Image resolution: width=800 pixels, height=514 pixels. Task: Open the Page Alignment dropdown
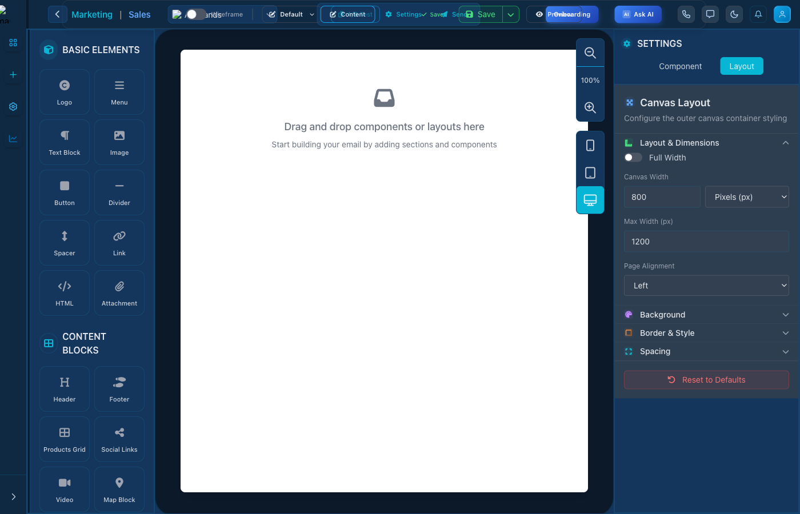[706, 286]
